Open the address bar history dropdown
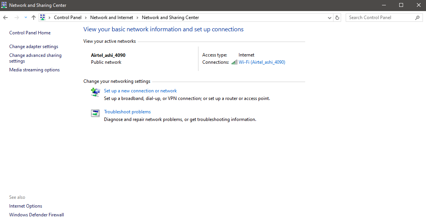 329,18
